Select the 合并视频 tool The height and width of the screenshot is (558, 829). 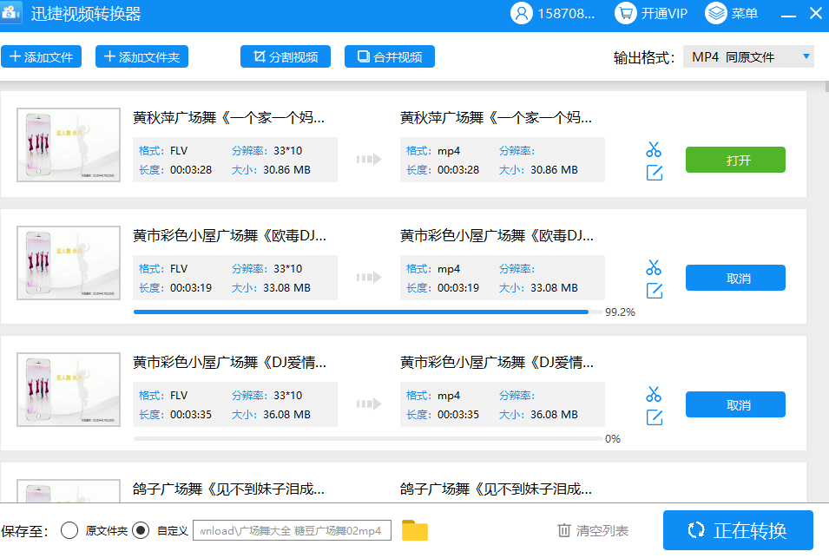389,56
